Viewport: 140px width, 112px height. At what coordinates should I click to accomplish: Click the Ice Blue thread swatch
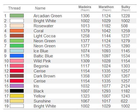tap(17, 51)
